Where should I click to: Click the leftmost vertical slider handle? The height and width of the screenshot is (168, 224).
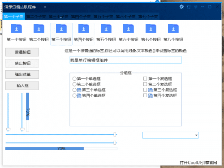coord(8,129)
